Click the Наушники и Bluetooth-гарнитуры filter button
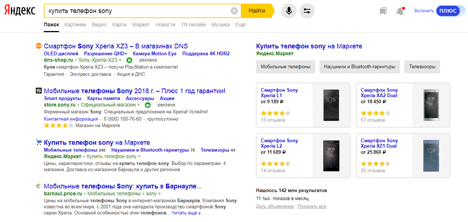Image resolution: width=468 pixels, height=222 pixels. (x=360, y=67)
